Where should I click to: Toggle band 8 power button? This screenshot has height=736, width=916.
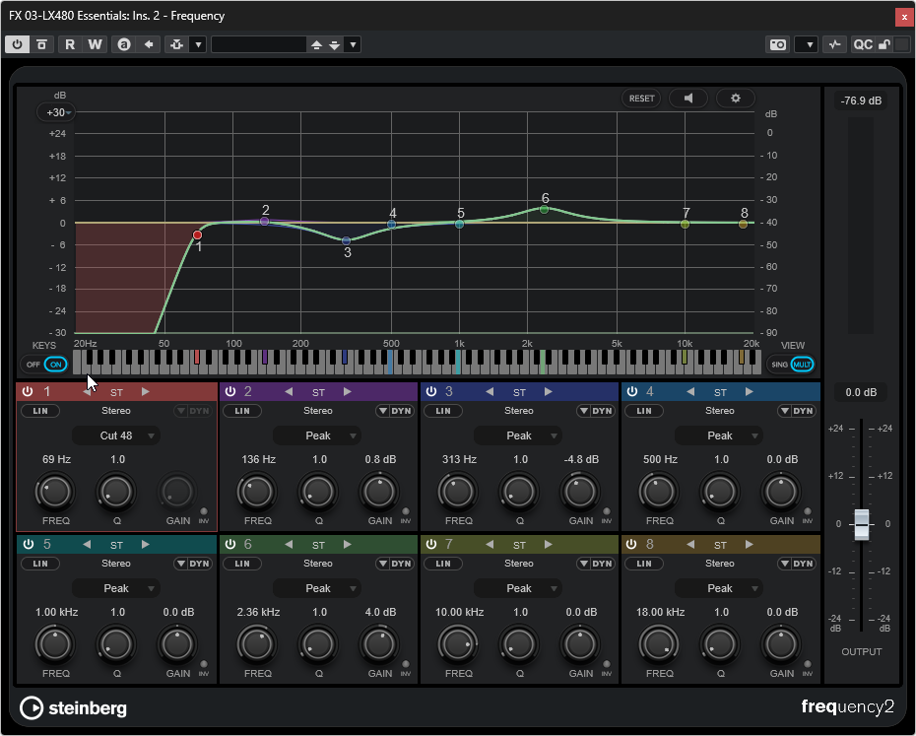631,544
